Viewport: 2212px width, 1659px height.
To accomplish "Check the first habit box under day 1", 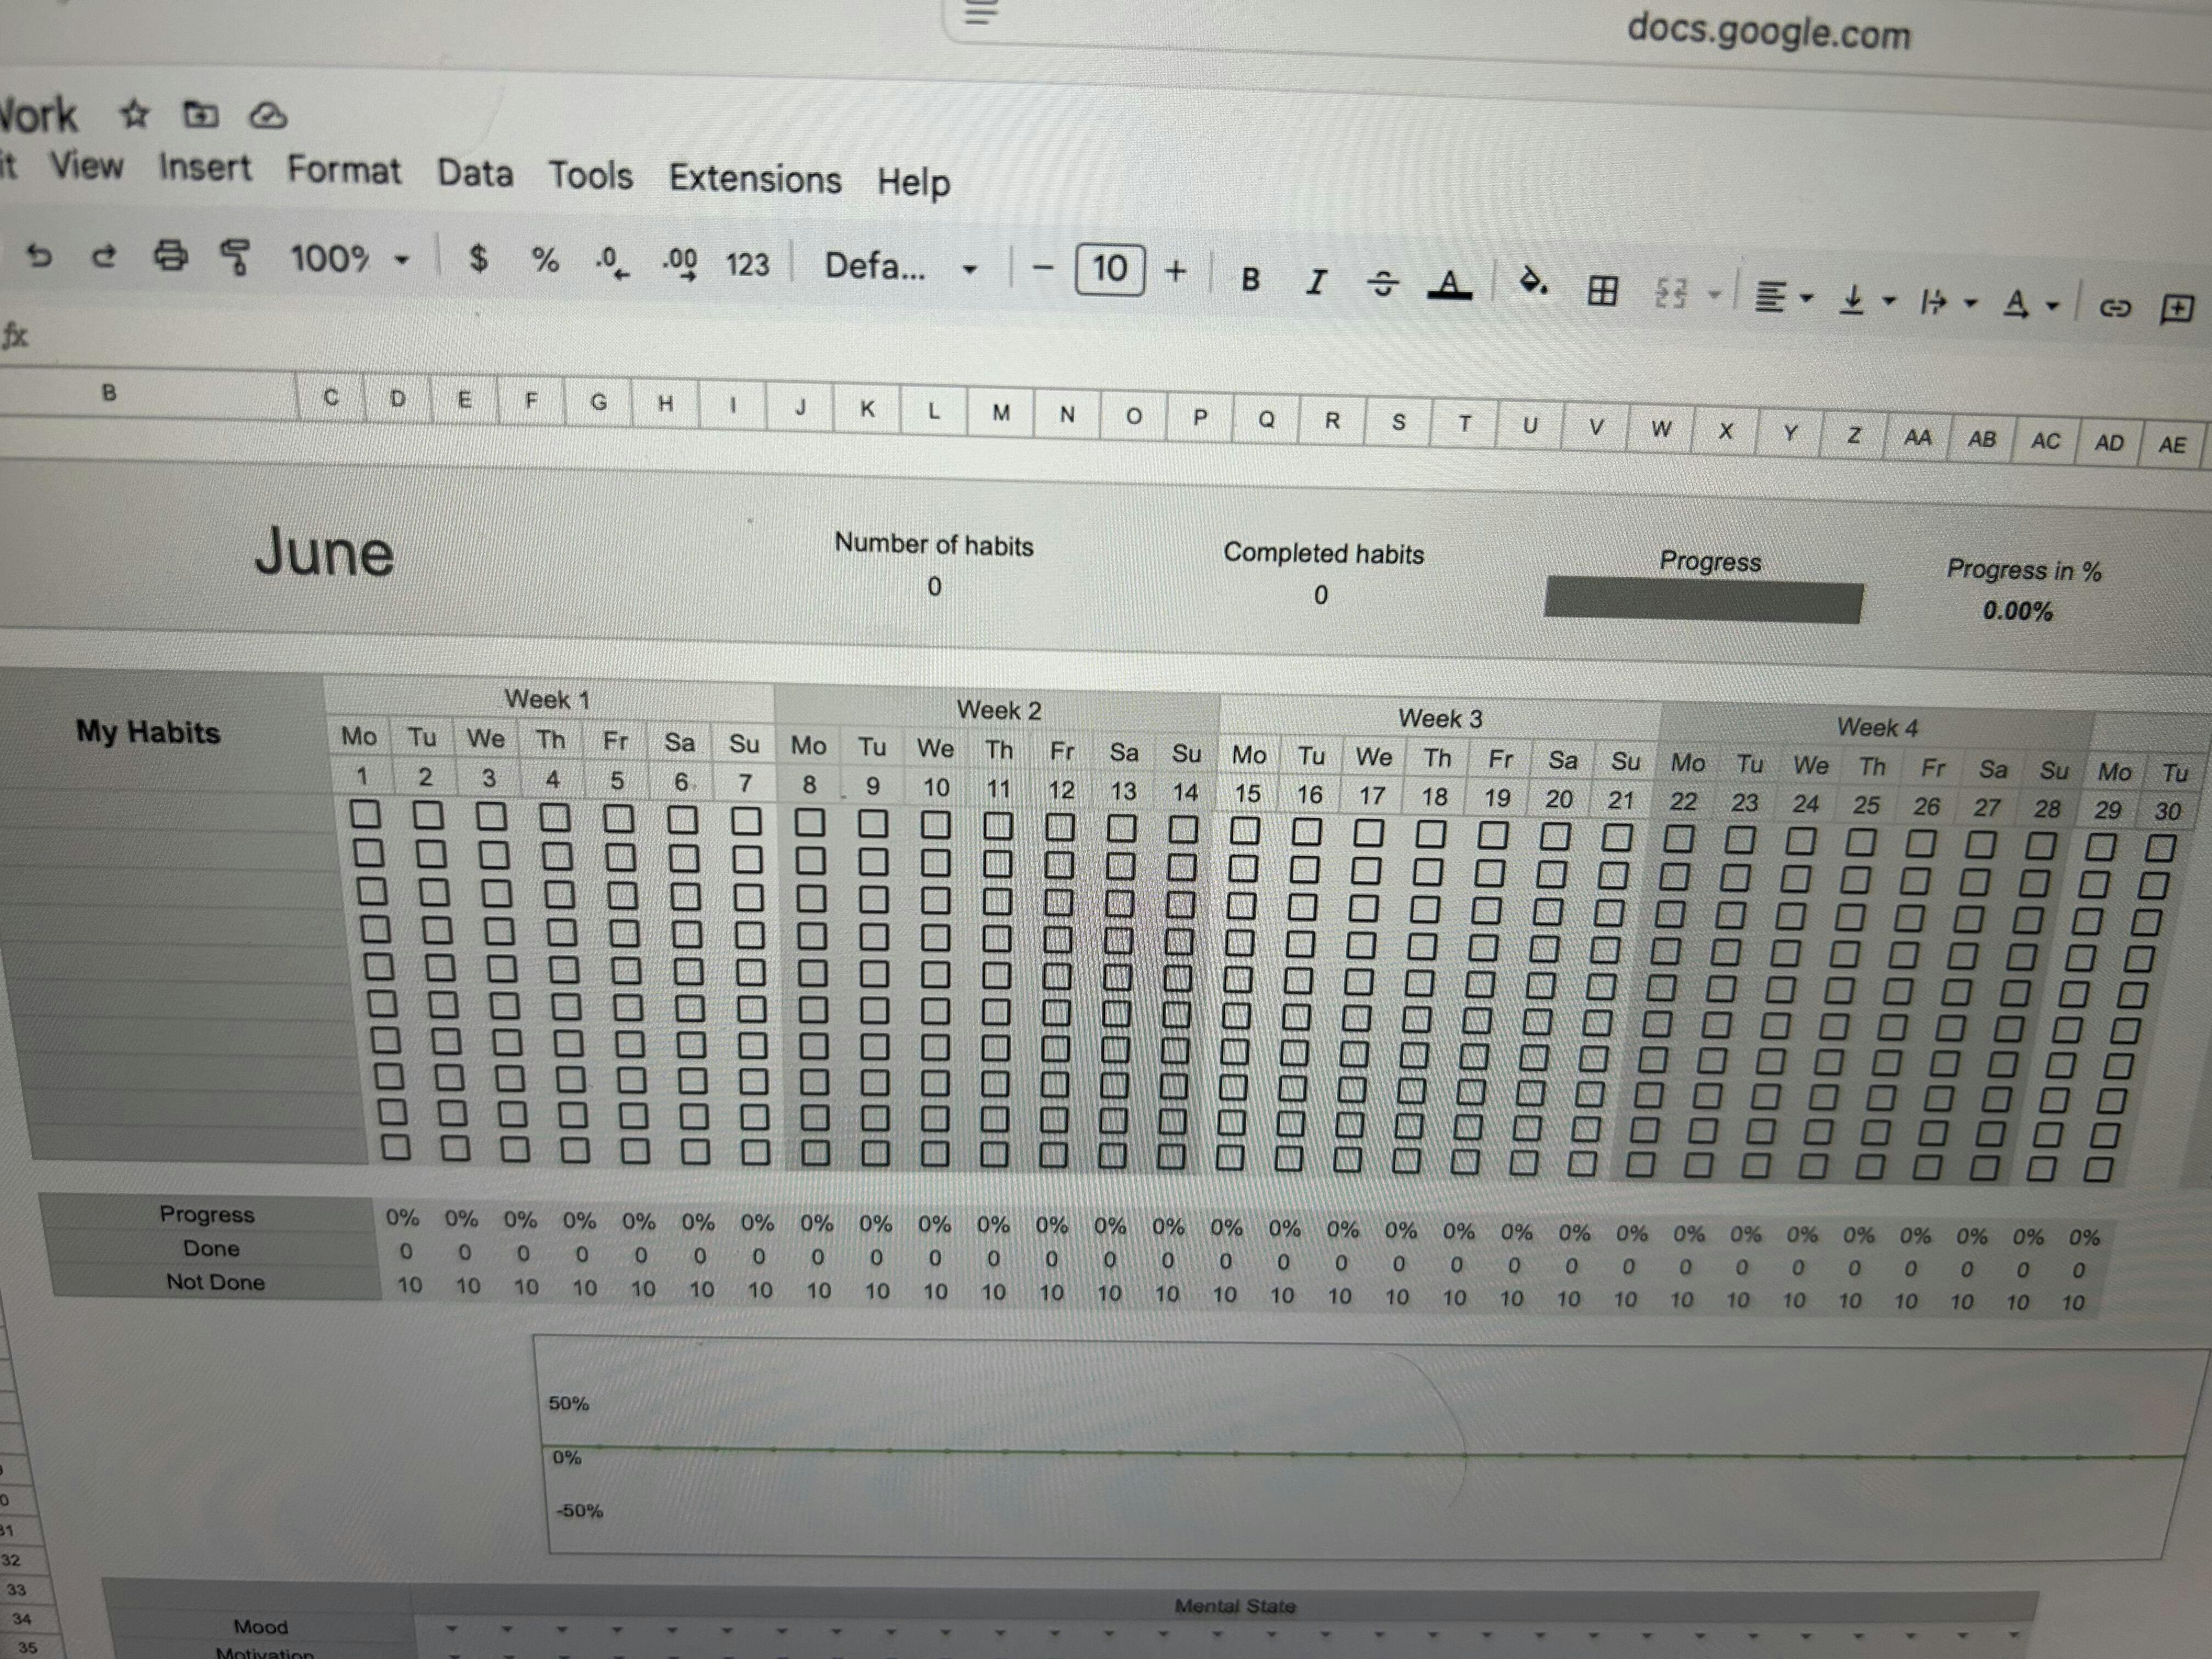I will coord(365,814).
